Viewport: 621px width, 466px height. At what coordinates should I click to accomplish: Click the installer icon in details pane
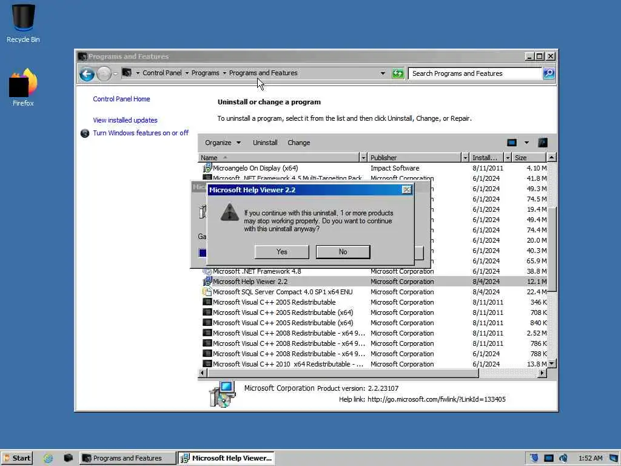pyautogui.click(x=222, y=393)
